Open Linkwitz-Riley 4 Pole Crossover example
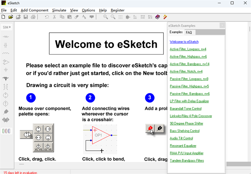 coord(191,116)
